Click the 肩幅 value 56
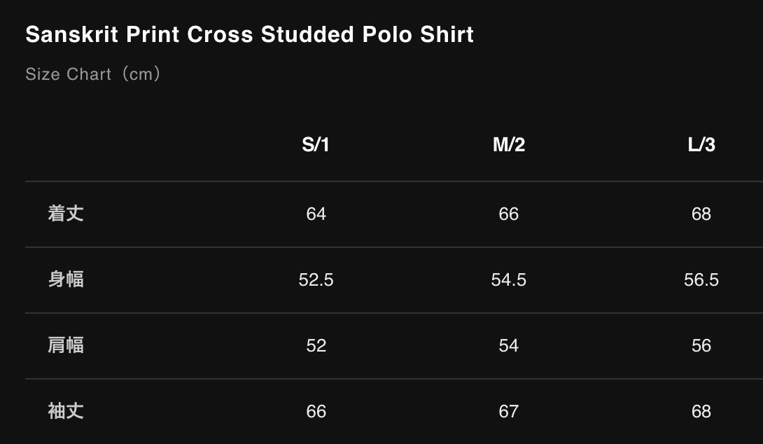This screenshot has height=444, width=763. click(x=701, y=345)
